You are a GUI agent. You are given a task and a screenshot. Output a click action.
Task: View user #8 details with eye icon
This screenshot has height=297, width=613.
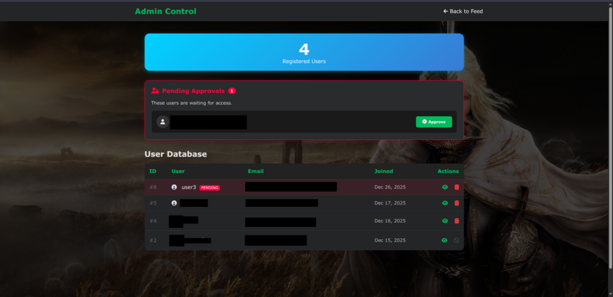(445, 187)
